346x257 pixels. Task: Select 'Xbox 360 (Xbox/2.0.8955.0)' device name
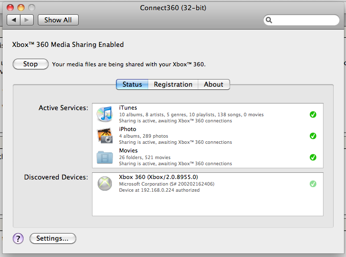point(158,177)
